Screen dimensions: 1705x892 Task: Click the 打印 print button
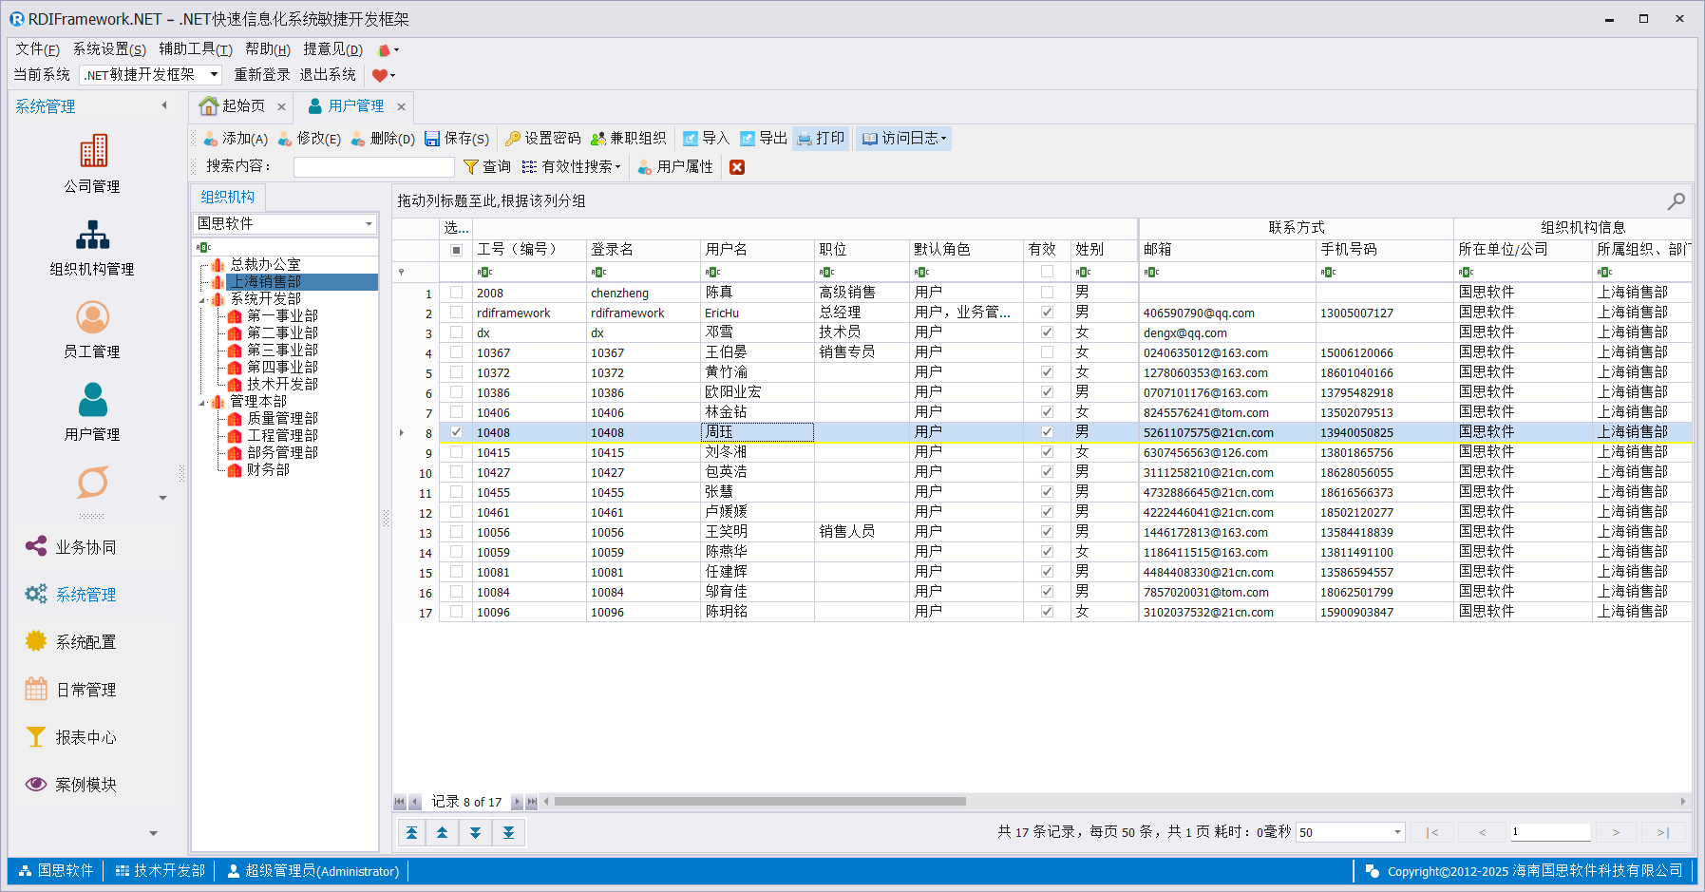(821, 139)
